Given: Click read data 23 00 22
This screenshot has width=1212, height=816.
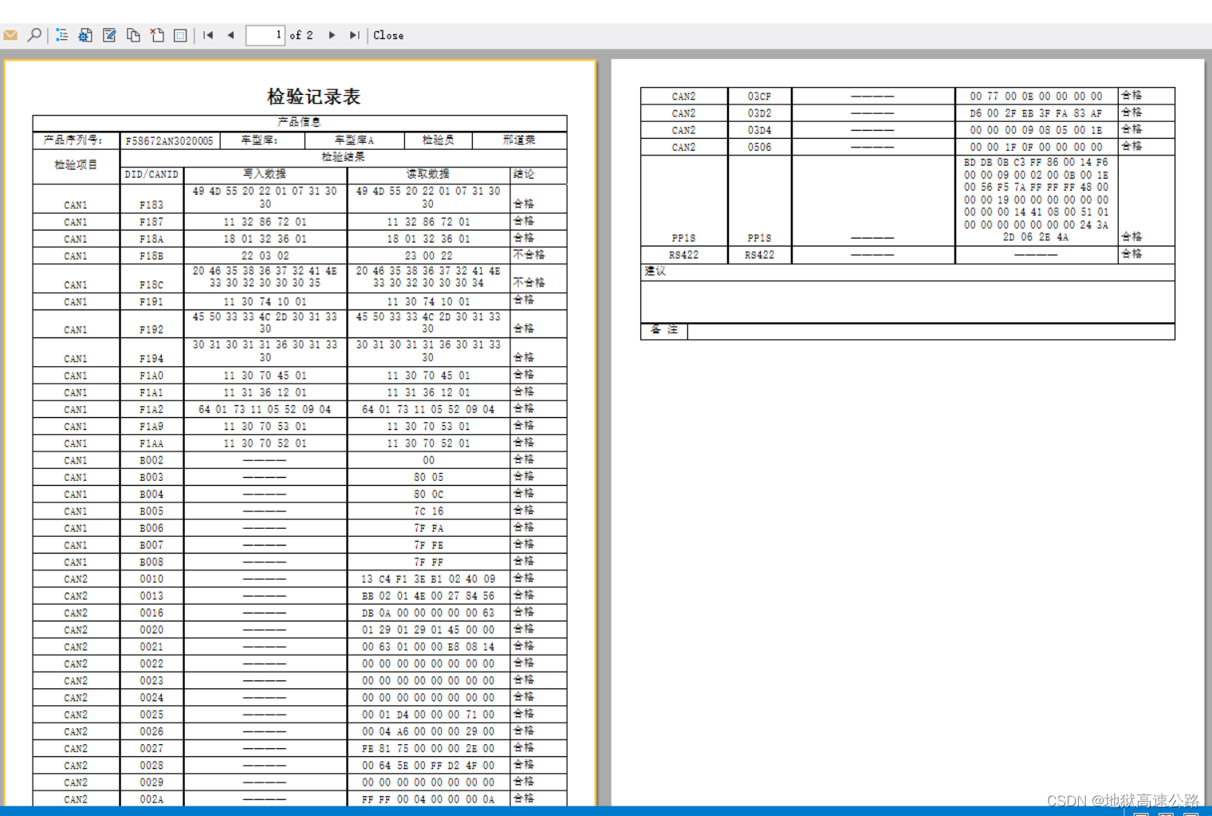Looking at the screenshot, I should point(428,256).
